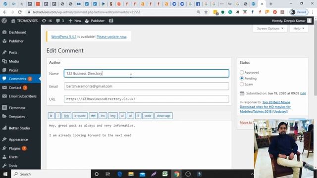
Task: Click the Please update now link
Action: 111,37
